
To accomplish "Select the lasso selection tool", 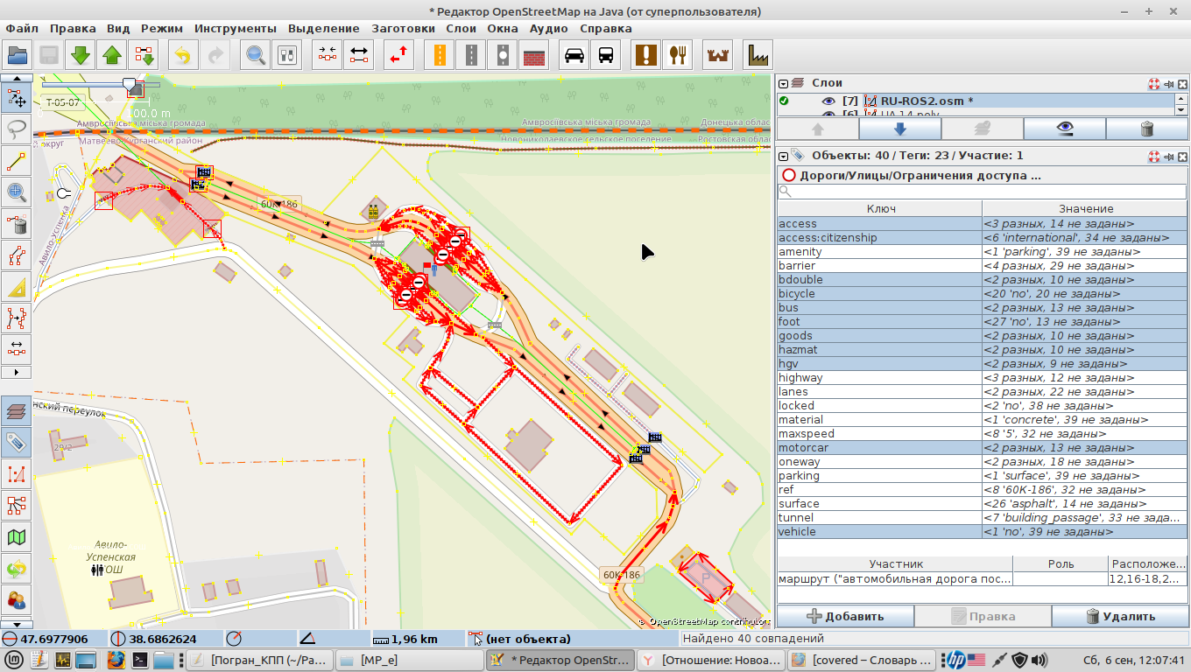I will pos(17,129).
